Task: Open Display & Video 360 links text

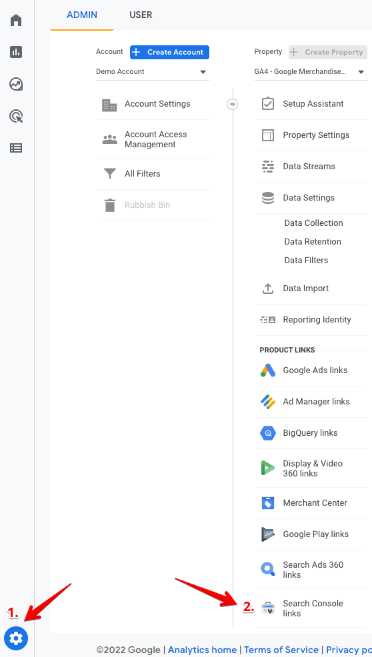Action: pos(313,468)
